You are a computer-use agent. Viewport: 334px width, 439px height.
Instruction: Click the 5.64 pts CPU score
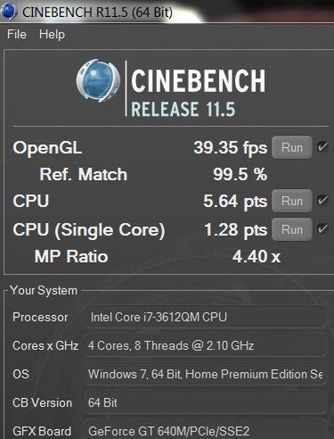(x=235, y=202)
